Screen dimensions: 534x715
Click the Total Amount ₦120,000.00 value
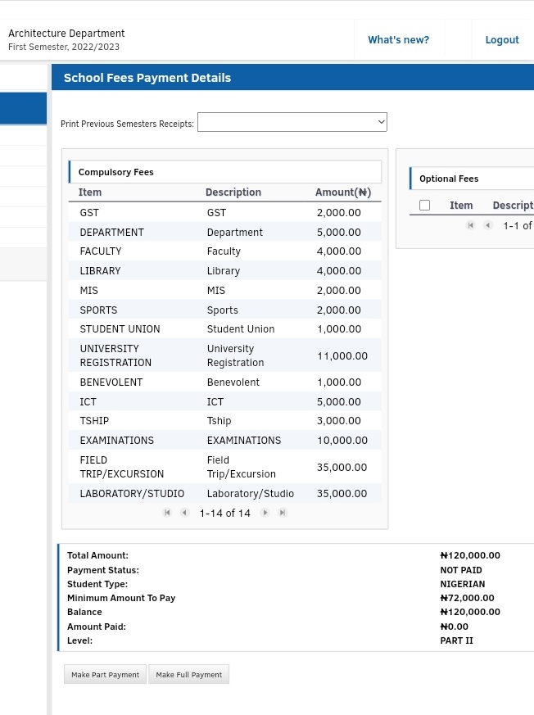[470, 555]
